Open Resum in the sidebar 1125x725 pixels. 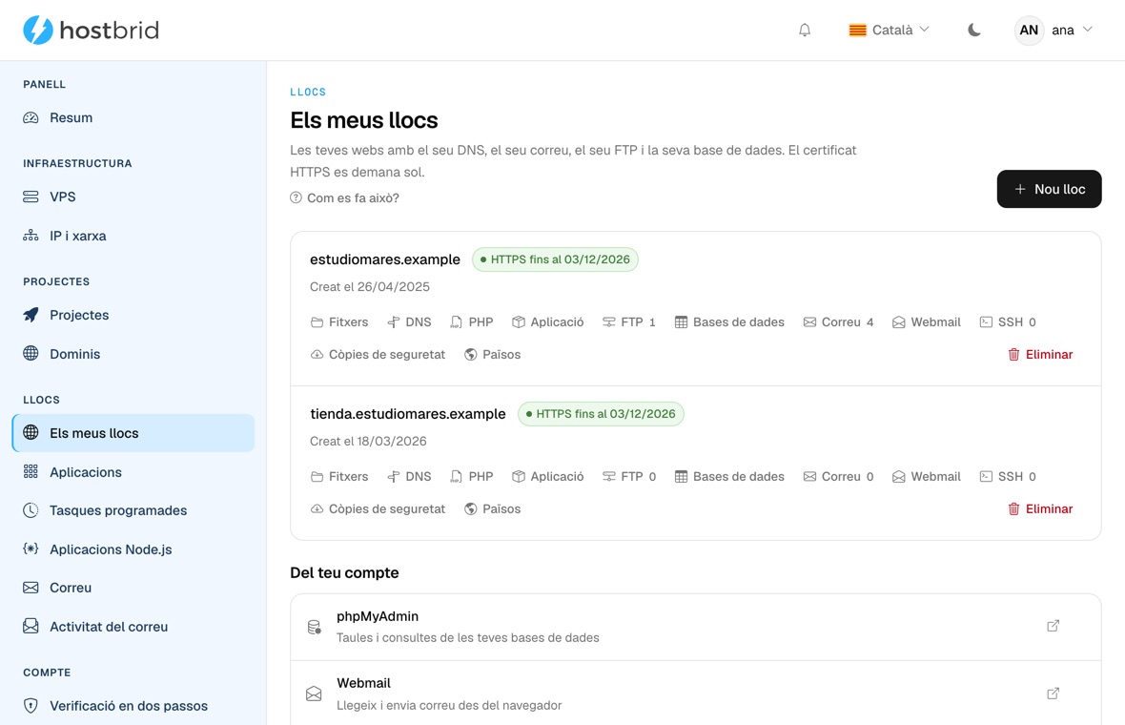(133, 117)
